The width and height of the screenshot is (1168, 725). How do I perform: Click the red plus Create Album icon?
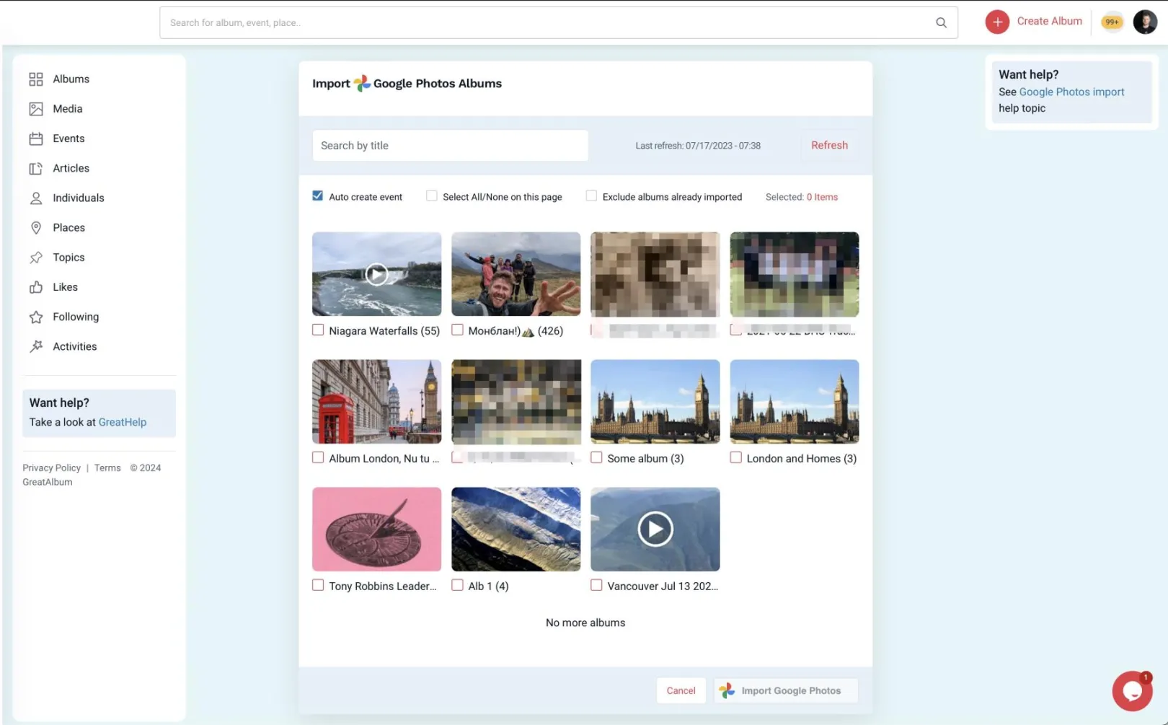(x=997, y=22)
